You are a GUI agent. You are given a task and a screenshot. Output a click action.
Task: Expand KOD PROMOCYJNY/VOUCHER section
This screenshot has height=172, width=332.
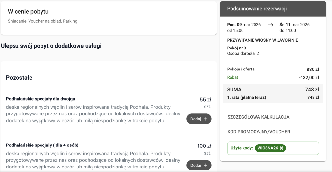[x=259, y=132]
